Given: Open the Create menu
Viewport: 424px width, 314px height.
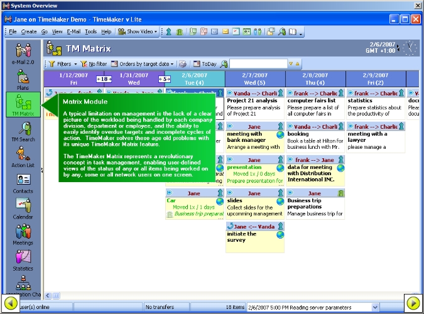Looking at the screenshot, I should (29, 31).
